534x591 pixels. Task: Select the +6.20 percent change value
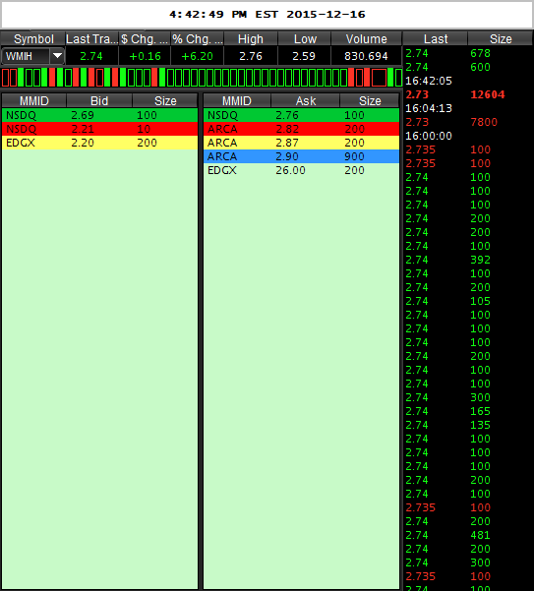pyautogui.click(x=197, y=56)
